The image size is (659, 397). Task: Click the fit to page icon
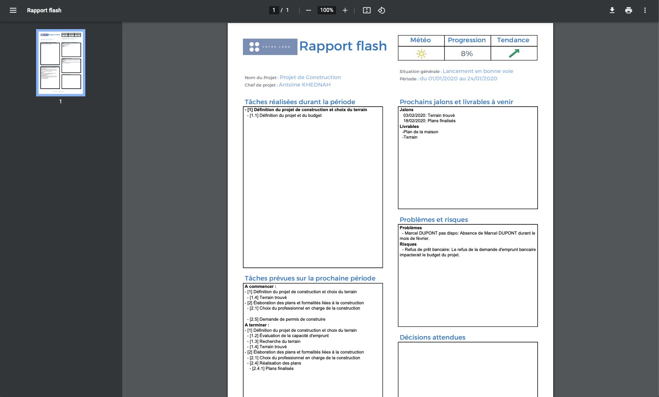tap(367, 10)
